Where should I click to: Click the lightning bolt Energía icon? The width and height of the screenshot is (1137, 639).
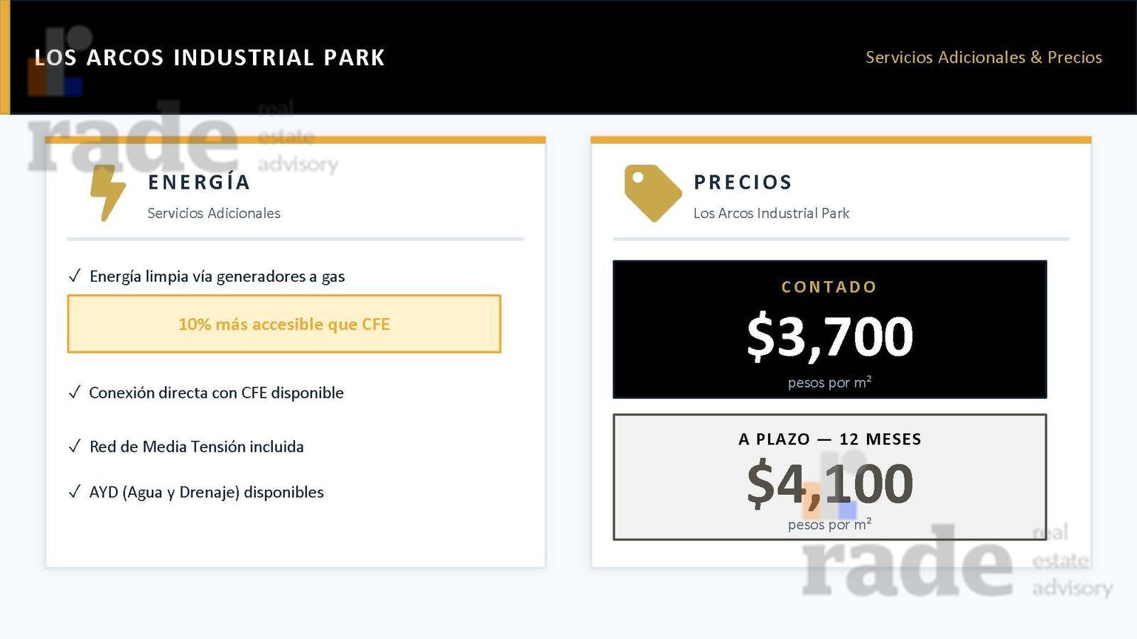[108, 193]
